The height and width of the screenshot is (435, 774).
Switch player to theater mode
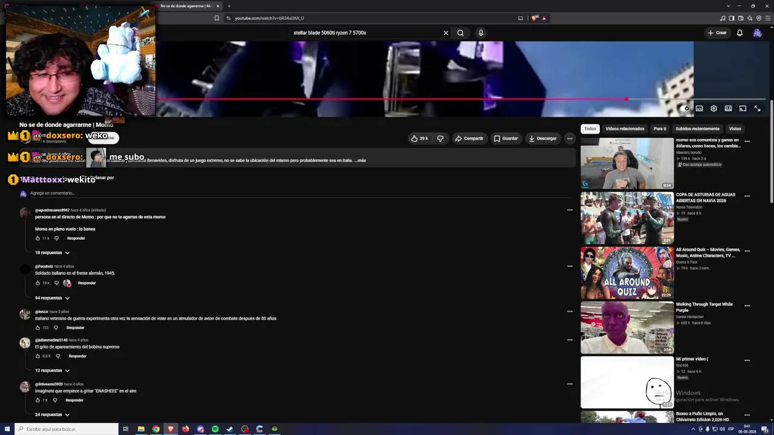point(728,109)
